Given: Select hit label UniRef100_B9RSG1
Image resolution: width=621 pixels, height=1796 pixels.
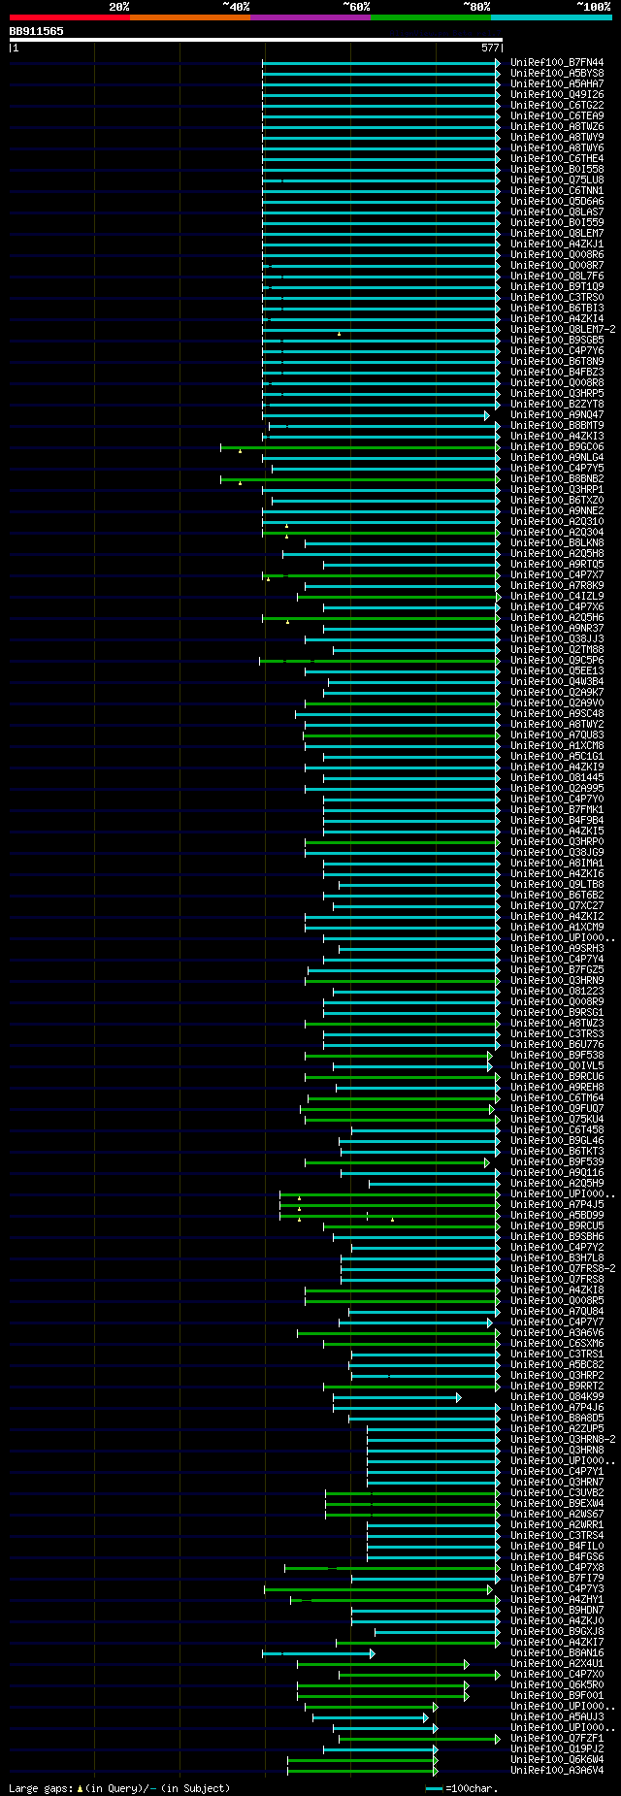Looking at the screenshot, I should click(x=557, y=1013).
